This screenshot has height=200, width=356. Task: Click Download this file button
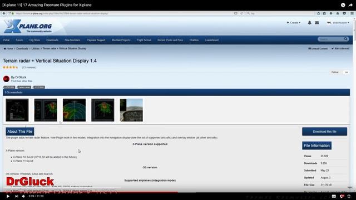(324, 132)
